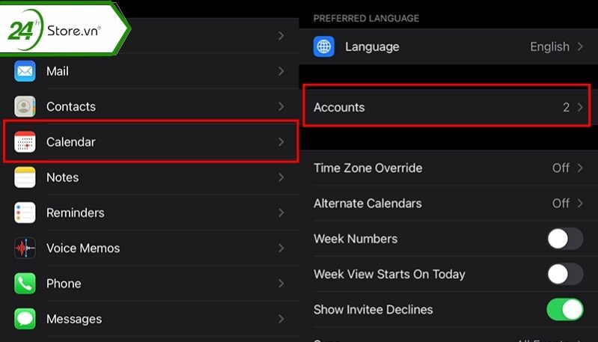The image size is (598, 342).
Task: Tap the Time Zone Override chevron
Action: tap(580, 168)
